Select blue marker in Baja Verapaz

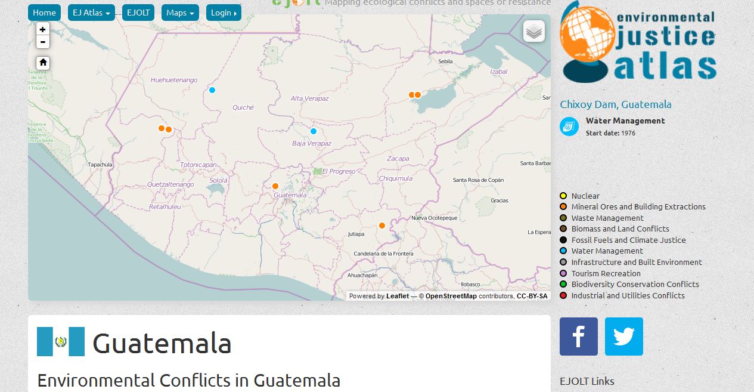314,131
